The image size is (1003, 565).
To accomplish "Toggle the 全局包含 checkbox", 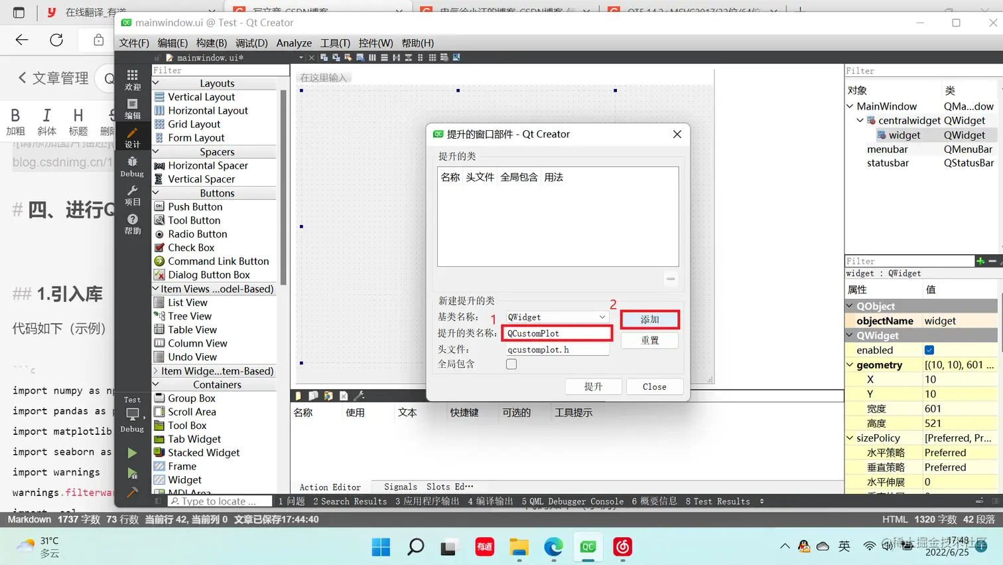I will (x=511, y=364).
